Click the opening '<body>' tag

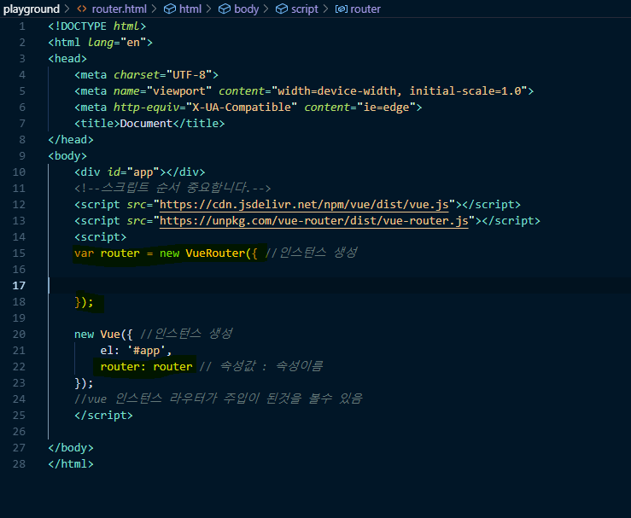(67, 156)
